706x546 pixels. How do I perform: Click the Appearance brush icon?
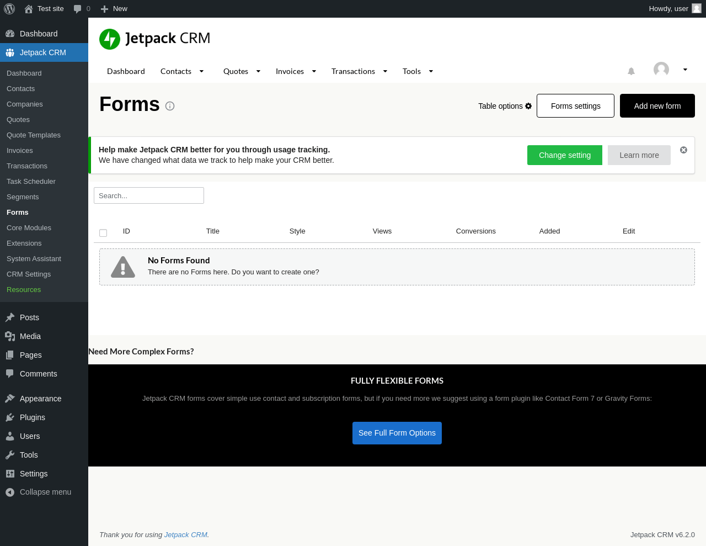point(10,399)
